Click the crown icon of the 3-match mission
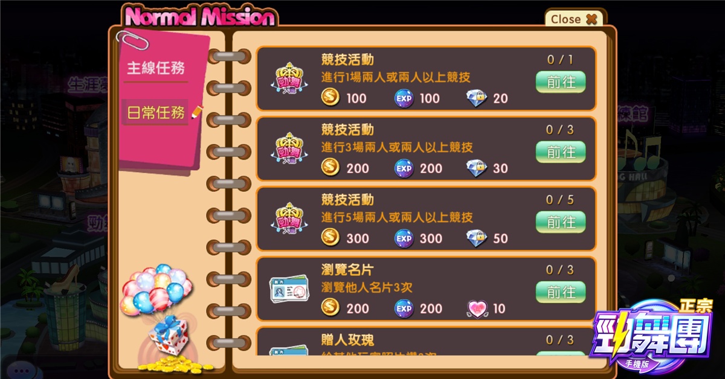 (x=288, y=149)
